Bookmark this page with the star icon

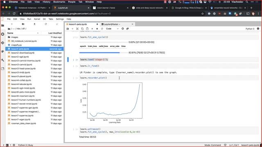coord(203,13)
